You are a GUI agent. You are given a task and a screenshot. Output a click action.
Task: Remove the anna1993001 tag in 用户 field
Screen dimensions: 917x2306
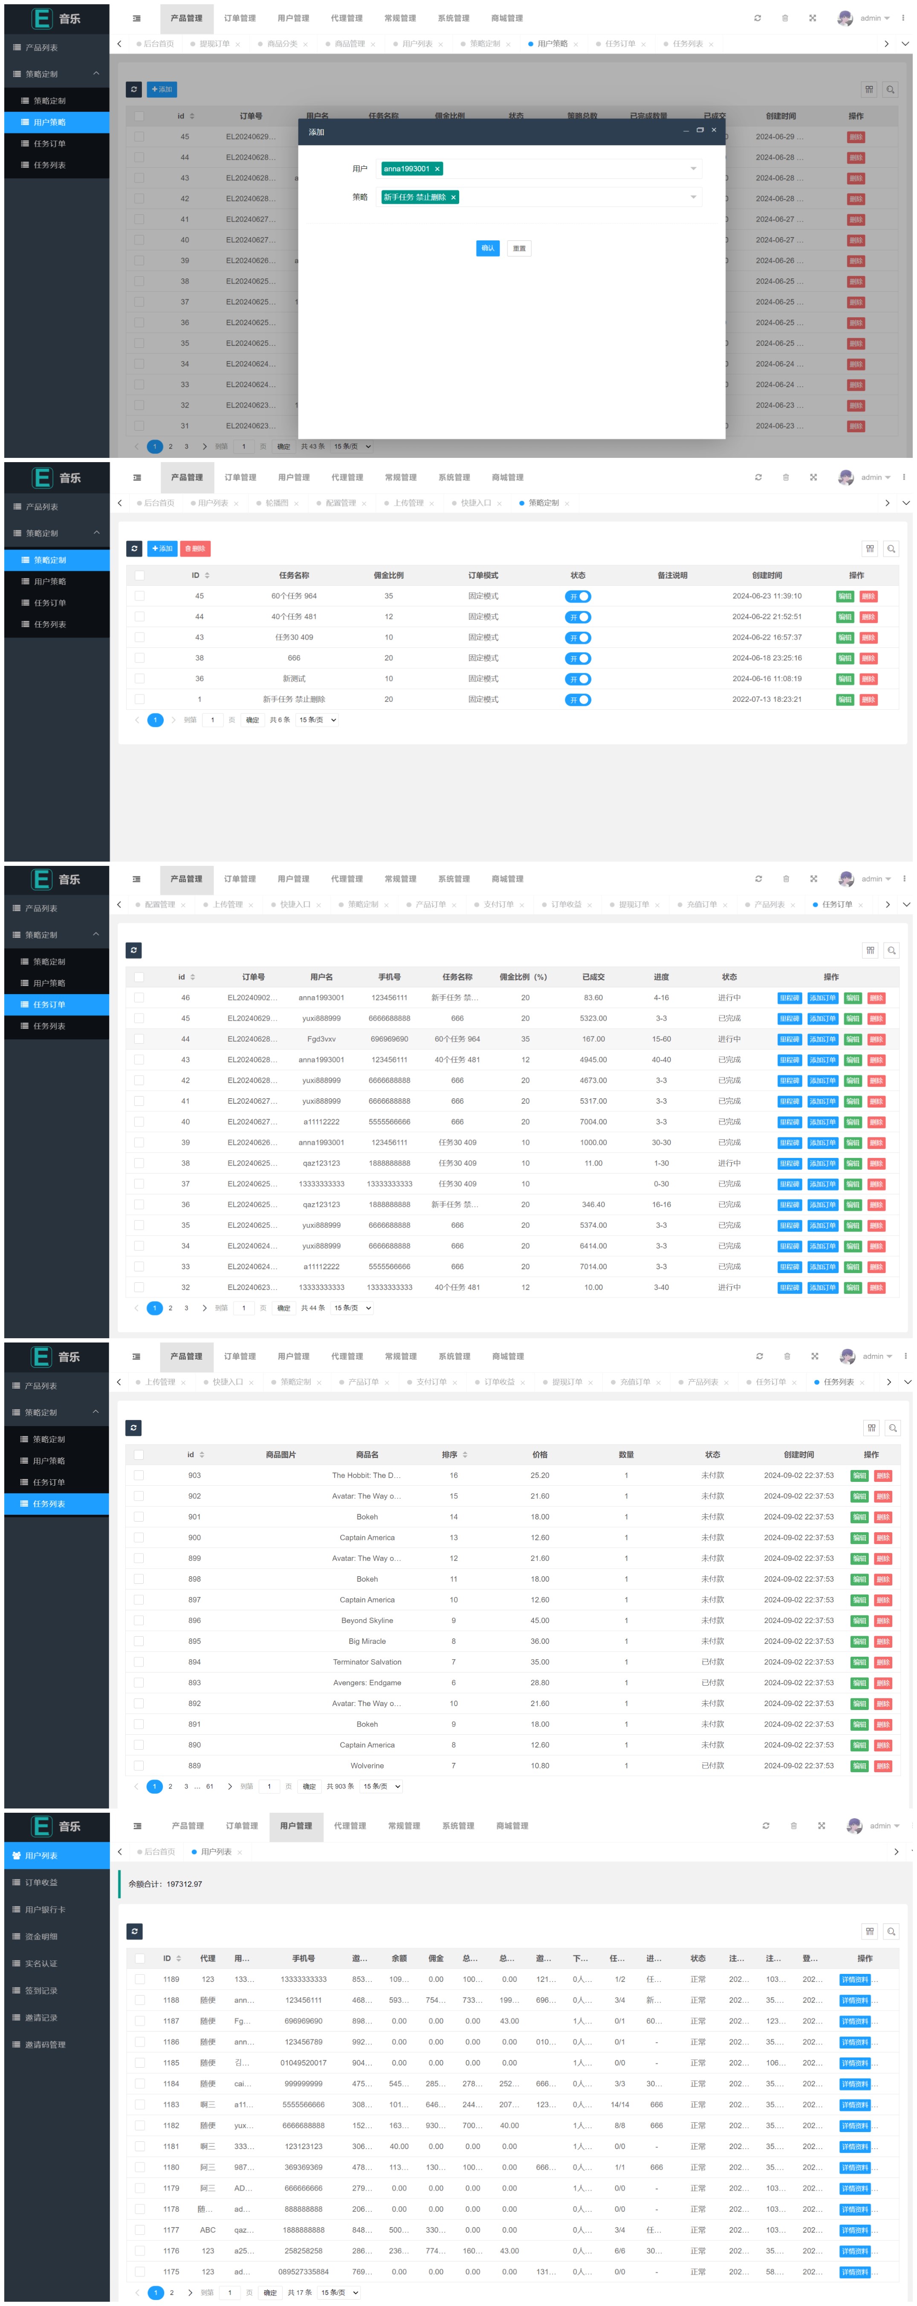click(437, 169)
